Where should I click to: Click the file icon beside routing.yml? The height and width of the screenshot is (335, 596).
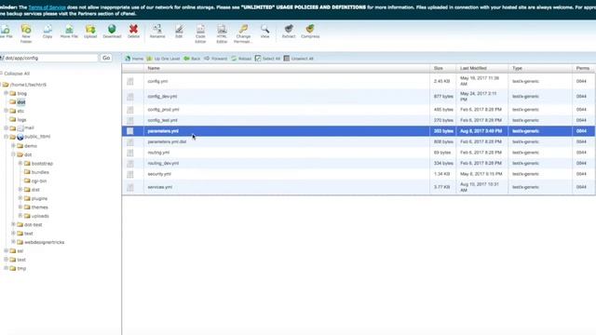click(x=130, y=153)
